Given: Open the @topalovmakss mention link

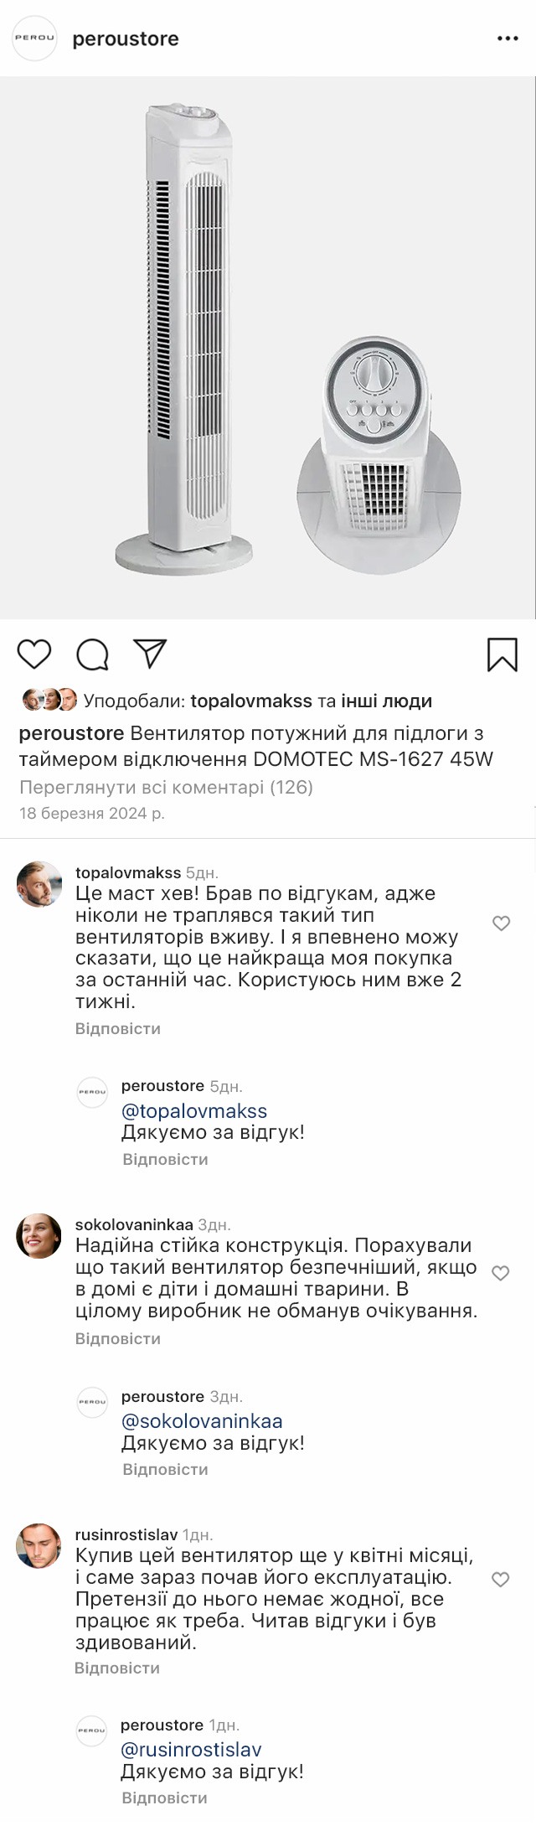Looking at the screenshot, I should click(194, 1111).
